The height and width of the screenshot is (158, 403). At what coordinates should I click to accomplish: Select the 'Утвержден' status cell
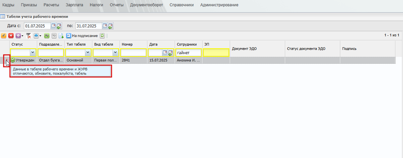pos(23,60)
